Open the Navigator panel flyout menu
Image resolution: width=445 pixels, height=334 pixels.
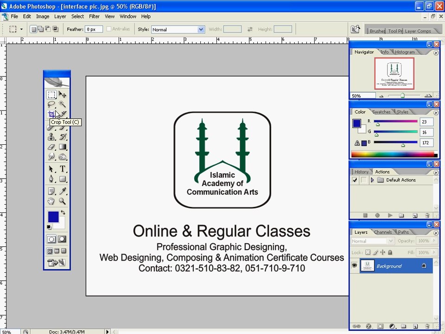tap(436, 53)
